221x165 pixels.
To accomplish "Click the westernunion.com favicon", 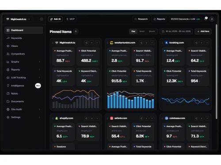I will coord(112,43).
